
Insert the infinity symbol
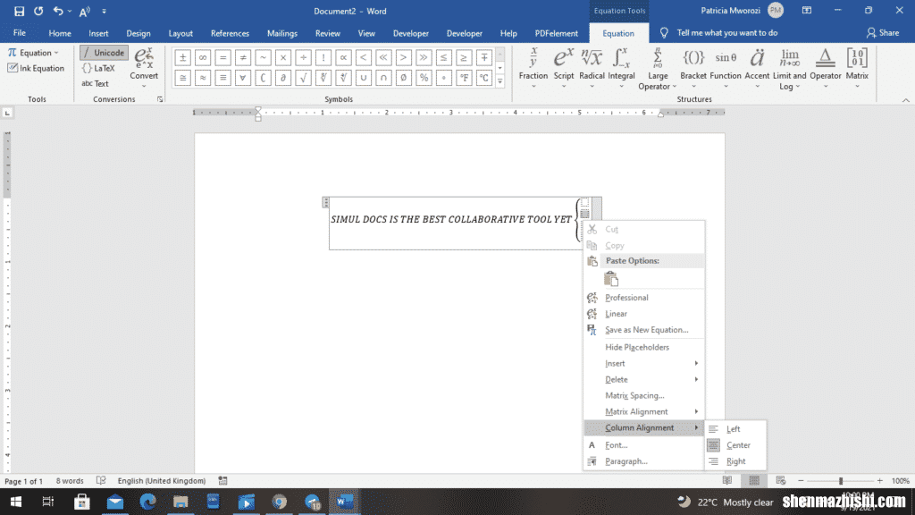tap(203, 58)
